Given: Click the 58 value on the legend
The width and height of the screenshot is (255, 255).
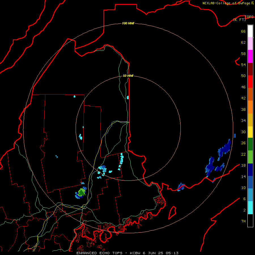Looking at the screenshot, I should pos(243,54).
